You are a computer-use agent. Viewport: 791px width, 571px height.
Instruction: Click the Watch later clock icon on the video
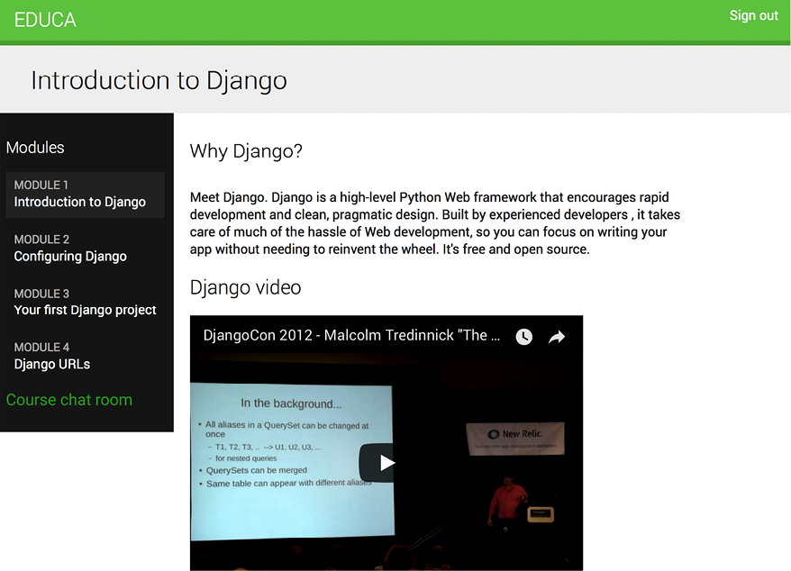pos(523,337)
